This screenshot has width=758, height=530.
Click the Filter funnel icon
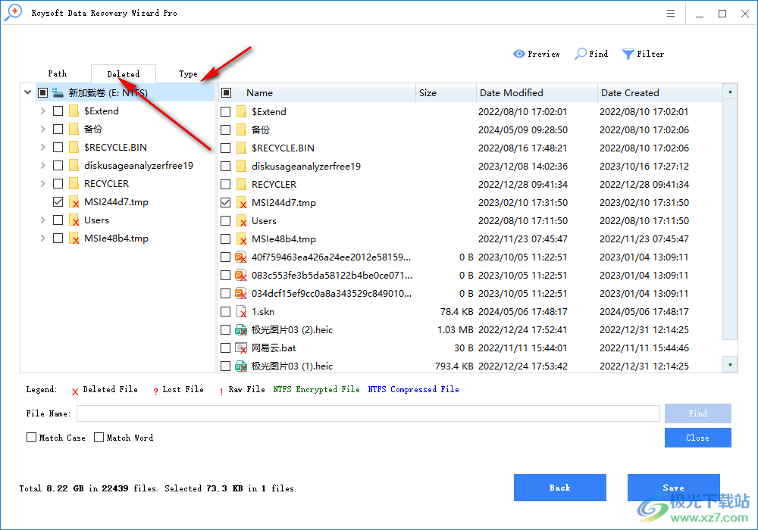point(627,54)
